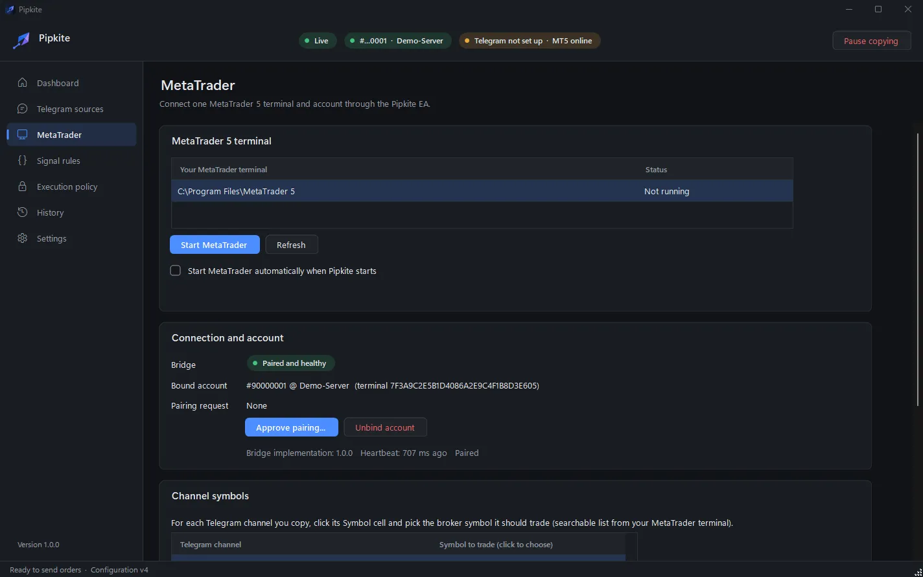
Task: Click Pause copying button
Action: [x=872, y=41]
